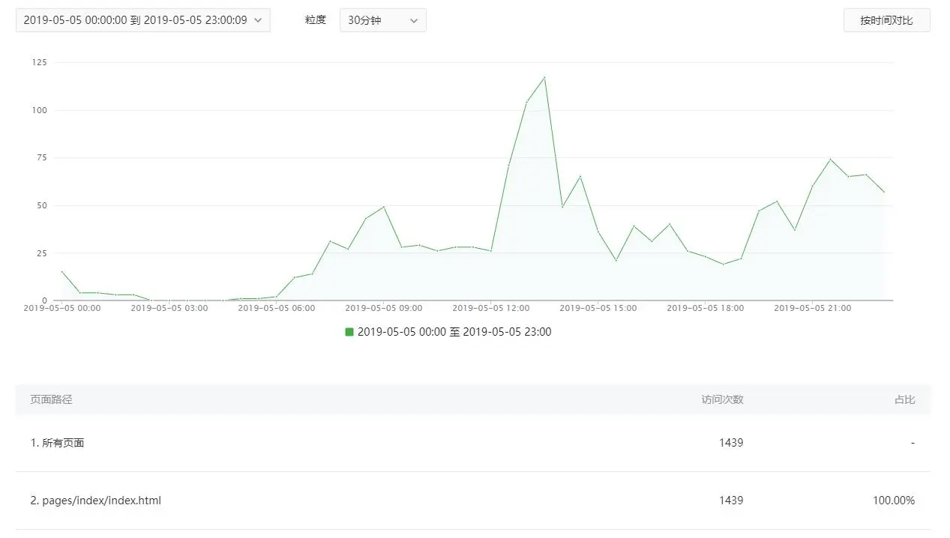Select the 访问次数 column header
This screenshot has height=538, width=950.
pos(722,399)
